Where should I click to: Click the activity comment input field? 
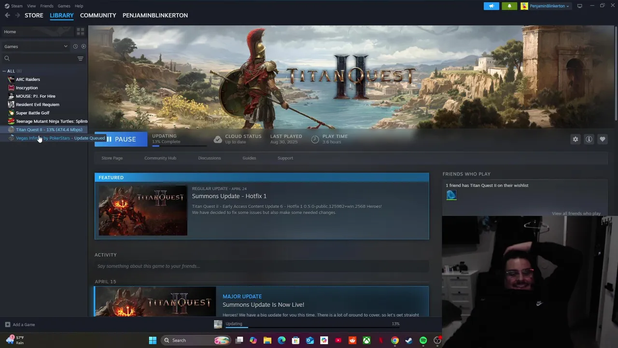point(262,266)
